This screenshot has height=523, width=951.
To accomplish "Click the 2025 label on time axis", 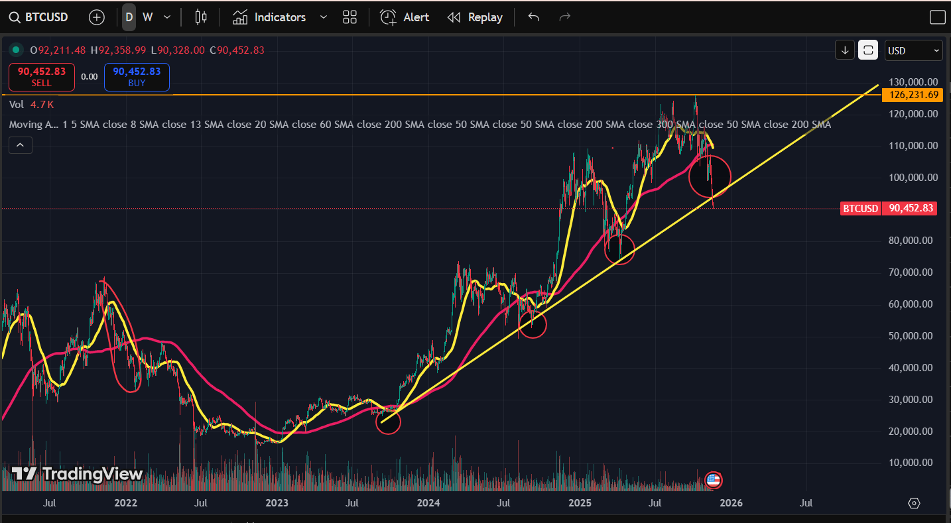I will point(580,503).
